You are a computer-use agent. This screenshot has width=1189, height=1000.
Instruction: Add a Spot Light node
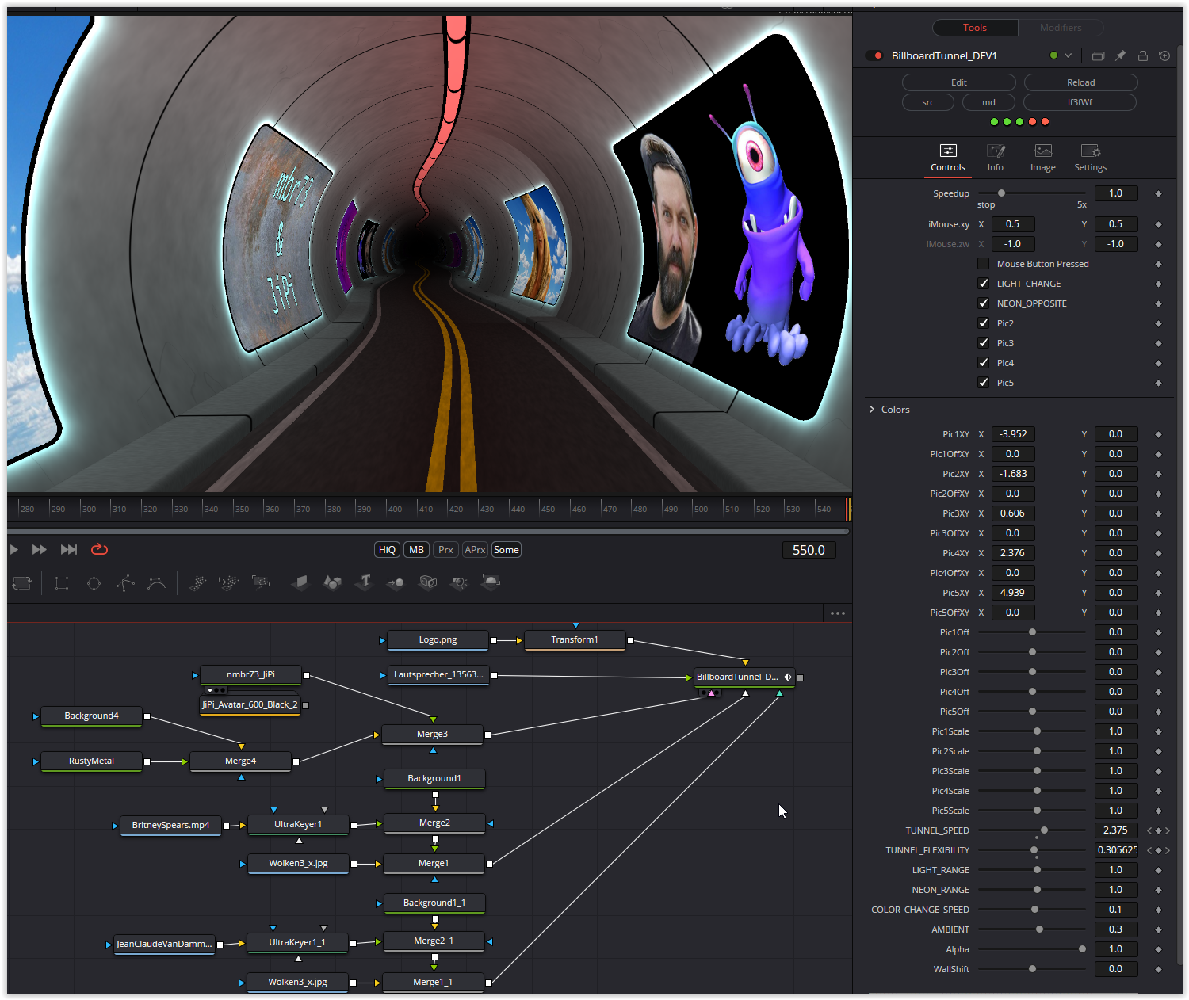point(459,583)
